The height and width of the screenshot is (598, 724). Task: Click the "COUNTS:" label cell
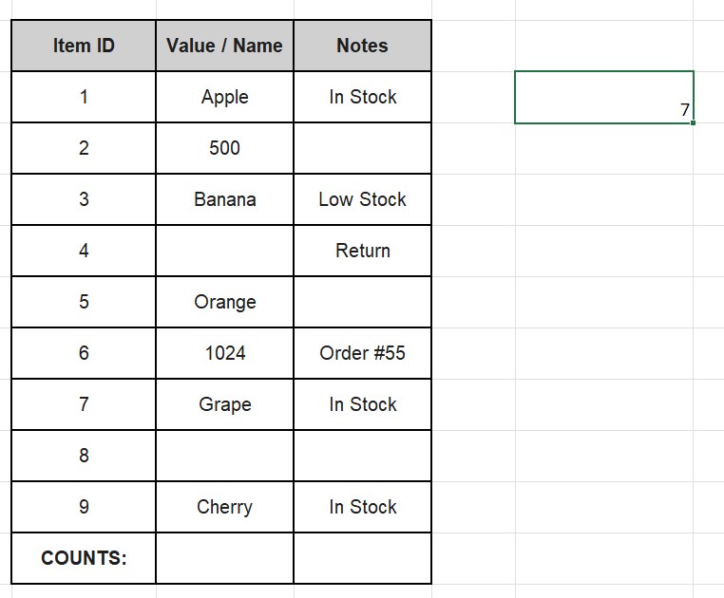(x=84, y=558)
